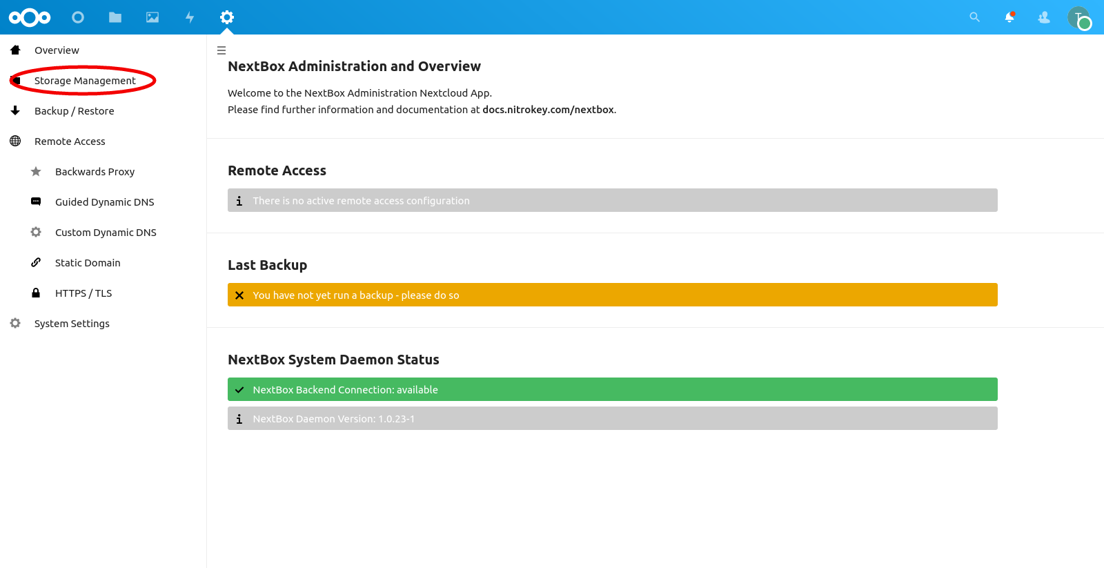Click the link icon beside Static Domain
The height and width of the screenshot is (568, 1104).
(36, 262)
